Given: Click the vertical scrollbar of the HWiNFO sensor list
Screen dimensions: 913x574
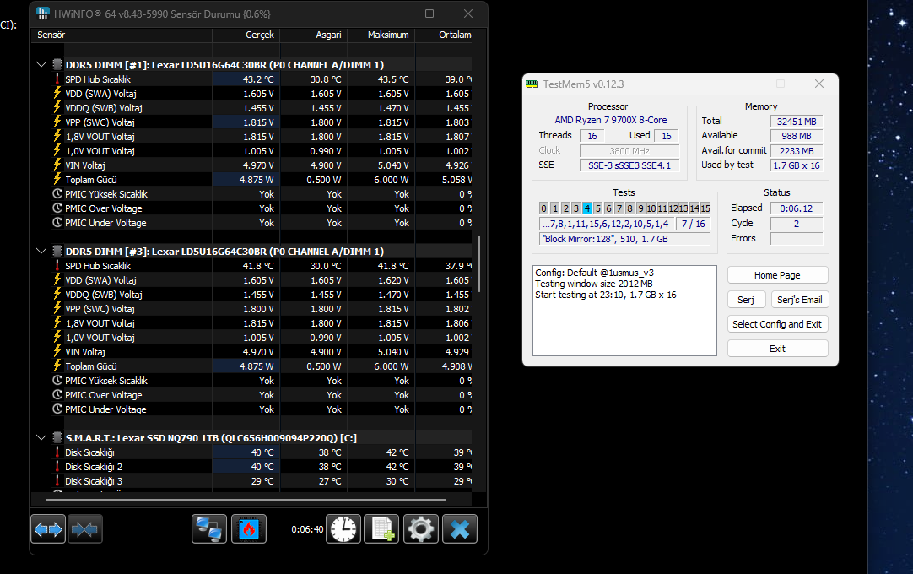Looking at the screenshot, I should pos(479,263).
